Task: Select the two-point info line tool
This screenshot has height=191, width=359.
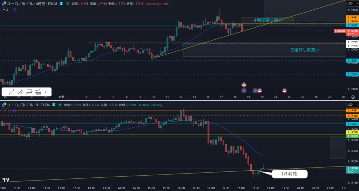Action: coord(21,92)
